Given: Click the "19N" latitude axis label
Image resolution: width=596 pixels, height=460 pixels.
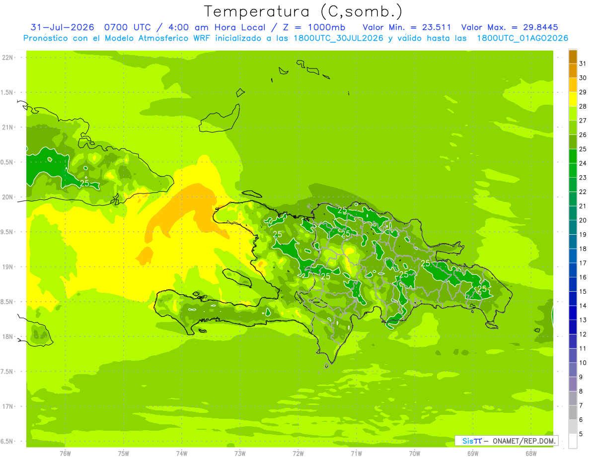Looking at the screenshot, I should [8, 267].
